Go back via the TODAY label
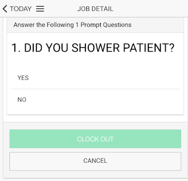 [21, 9]
